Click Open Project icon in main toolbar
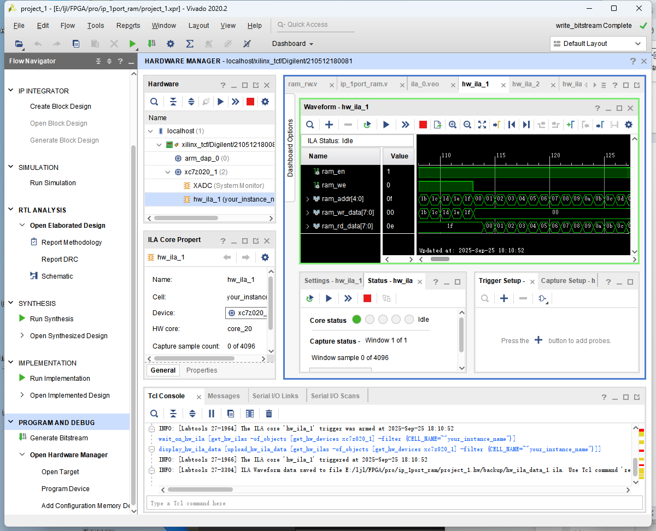The height and width of the screenshot is (531, 656). coord(19,44)
